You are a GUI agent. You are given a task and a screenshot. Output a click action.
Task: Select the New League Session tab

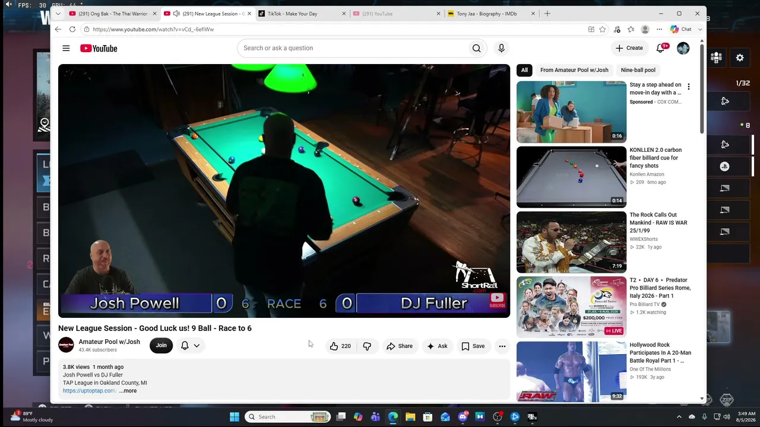pyautogui.click(x=208, y=14)
